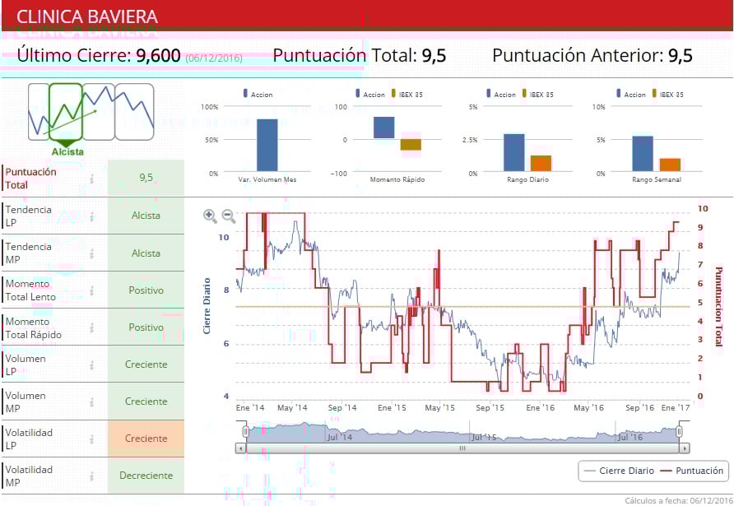Toggle Accion legend in Var. Volumen Mes chart

258,94
